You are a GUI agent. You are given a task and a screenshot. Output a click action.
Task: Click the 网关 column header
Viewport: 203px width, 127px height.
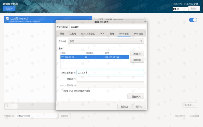pos(116,53)
